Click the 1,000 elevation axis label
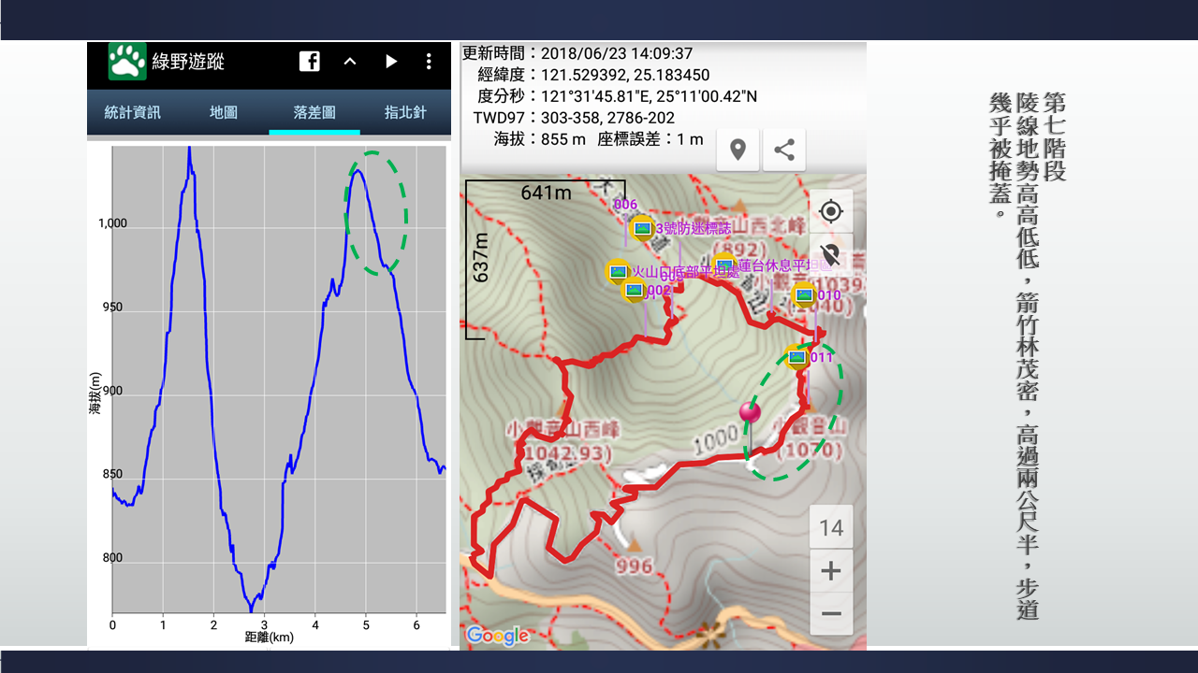Image resolution: width=1198 pixels, height=673 pixels. (112, 223)
